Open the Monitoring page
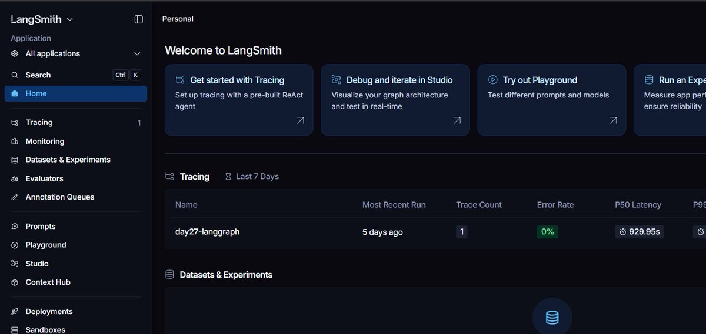 coord(76,141)
